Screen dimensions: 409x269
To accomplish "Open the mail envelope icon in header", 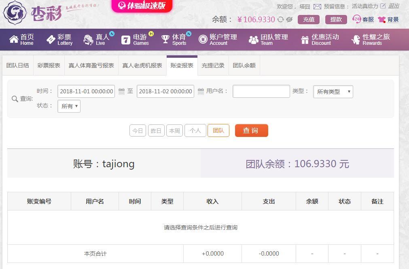I will [x=317, y=6].
